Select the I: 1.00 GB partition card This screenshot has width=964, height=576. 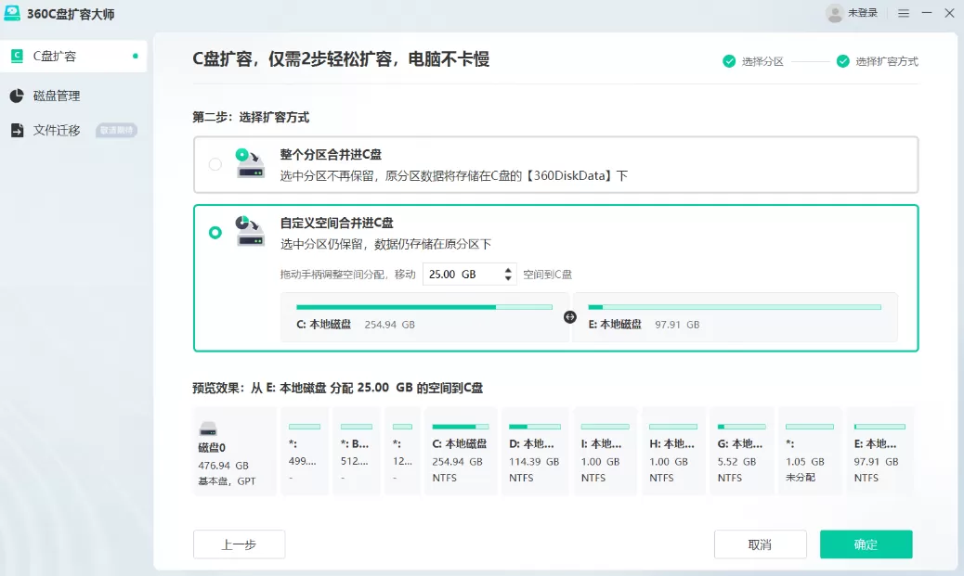tap(605, 451)
